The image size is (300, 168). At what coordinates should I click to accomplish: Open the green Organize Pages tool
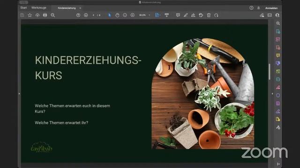(x=278, y=71)
